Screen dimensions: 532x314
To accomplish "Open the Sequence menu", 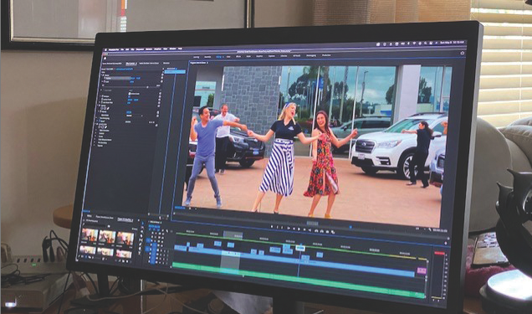I will tap(140, 49).
